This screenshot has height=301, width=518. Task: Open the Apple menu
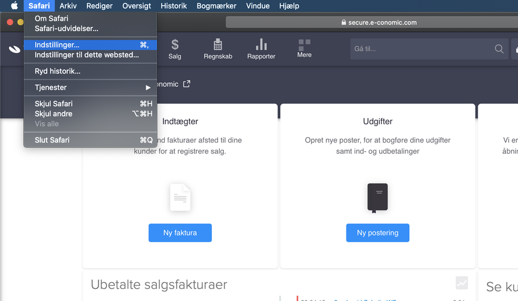tap(14, 6)
